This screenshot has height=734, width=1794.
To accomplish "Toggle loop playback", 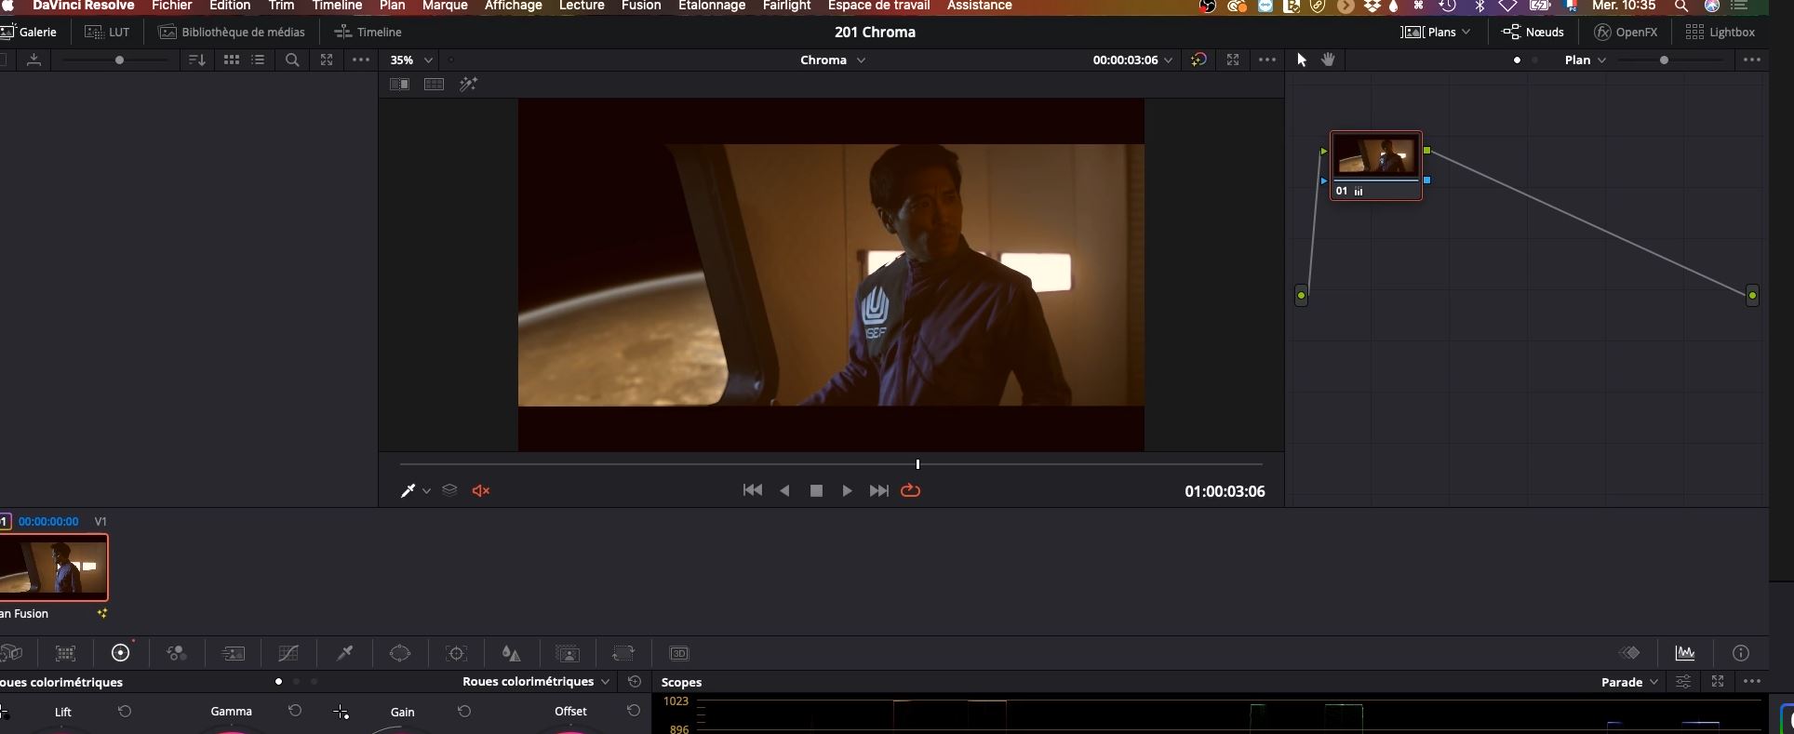I will pos(910,490).
